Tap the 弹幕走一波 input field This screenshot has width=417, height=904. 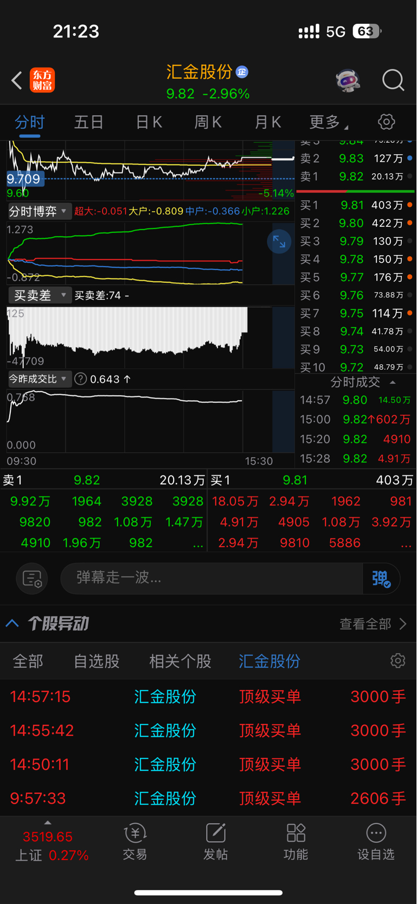[x=211, y=578]
